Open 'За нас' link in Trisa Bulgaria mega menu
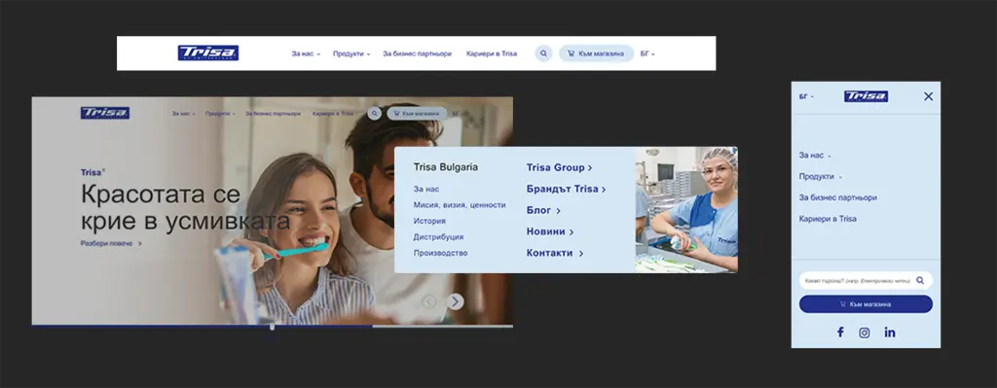This screenshot has width=997, height=388. pos(426,190)
